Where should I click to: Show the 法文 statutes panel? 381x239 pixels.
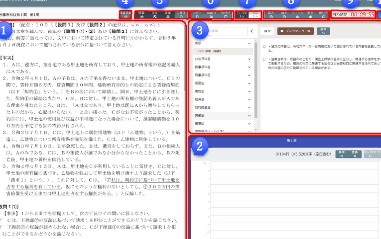(155, 15)
